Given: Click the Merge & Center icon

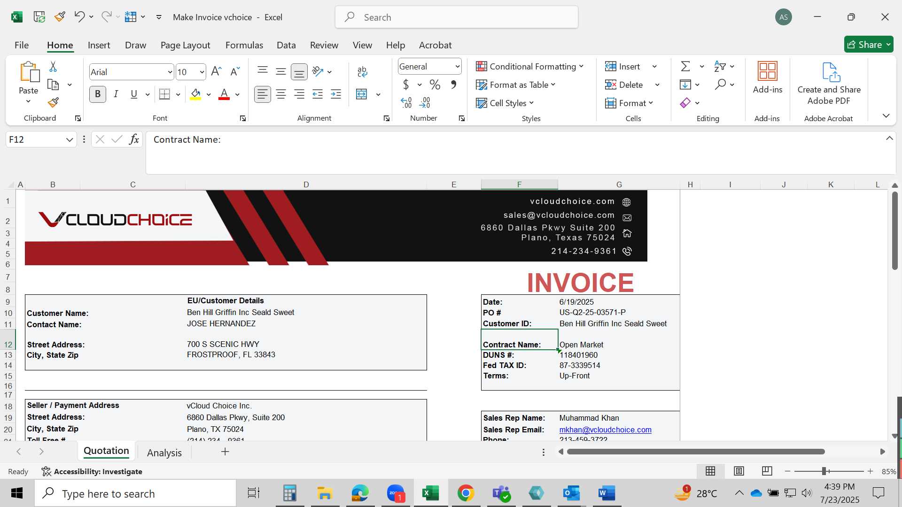Looking at the screenshot, I should (x=362, y=94).
